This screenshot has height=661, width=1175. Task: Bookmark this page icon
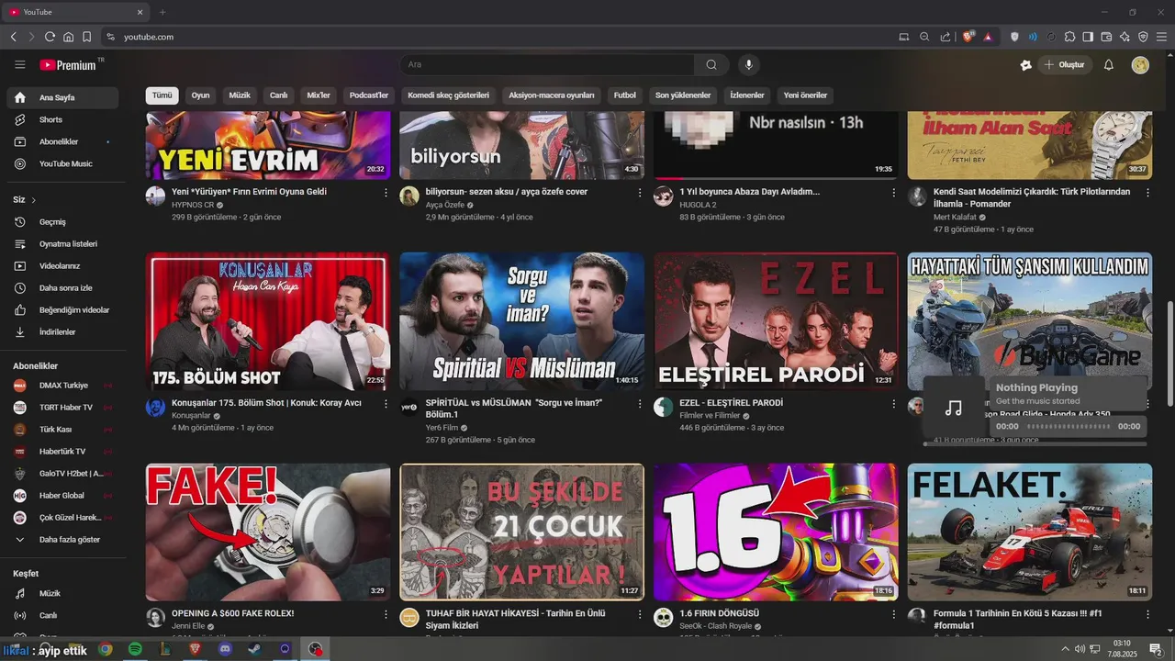click(x=86, y=37)
